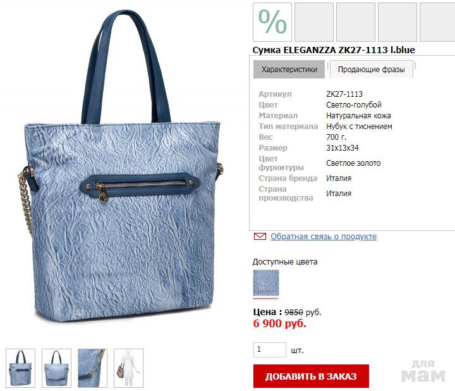The height and width of the screenshot is (391, 455).
Task: Click the first empty gray badge placeholder
Action: pyautogui.click(x=314, y=22)
